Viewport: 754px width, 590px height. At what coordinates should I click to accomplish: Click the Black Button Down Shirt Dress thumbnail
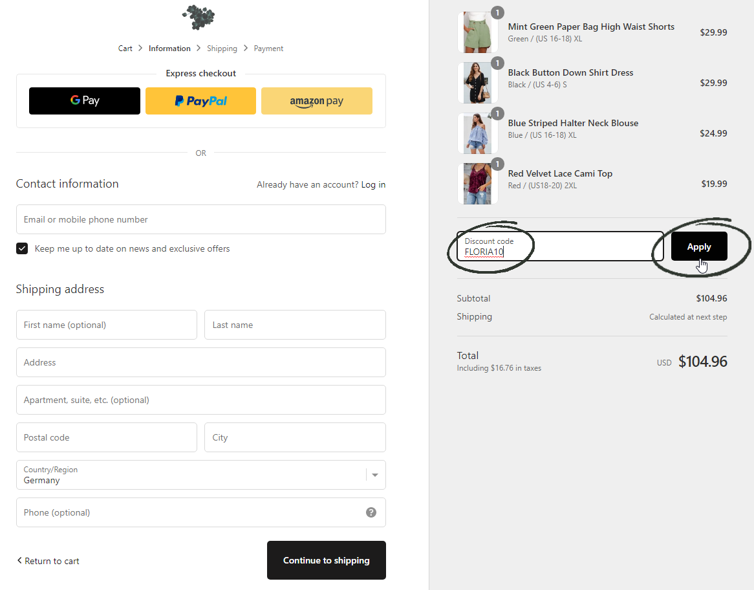click(477, 83)
